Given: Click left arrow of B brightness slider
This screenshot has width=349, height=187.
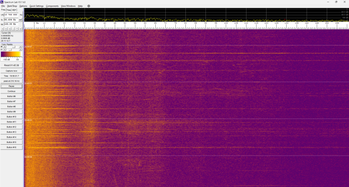Looking at the screenshot, I should (x=4, y=47).
